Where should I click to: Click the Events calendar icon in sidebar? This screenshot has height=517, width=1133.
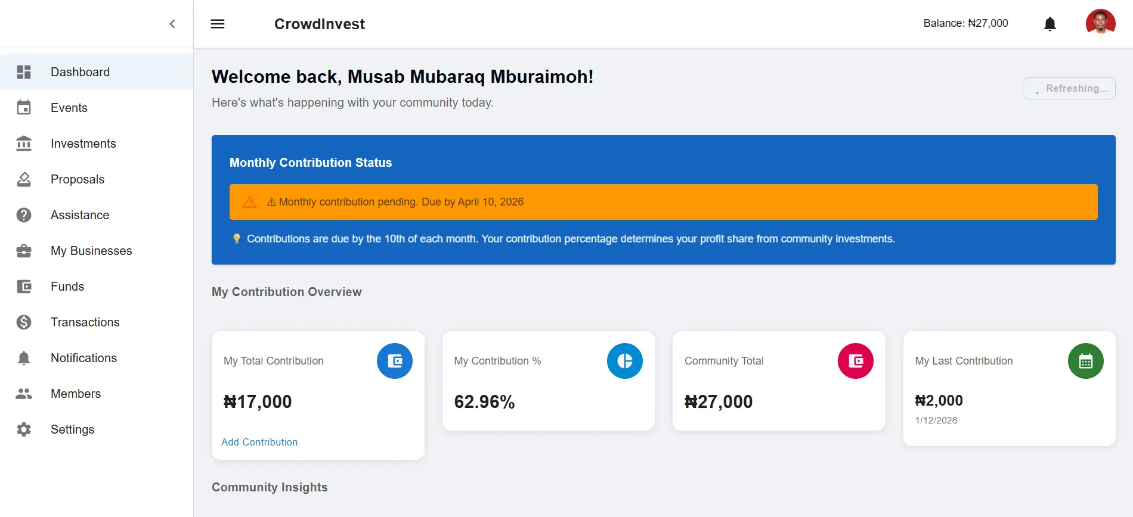click(x=24, y=108)
